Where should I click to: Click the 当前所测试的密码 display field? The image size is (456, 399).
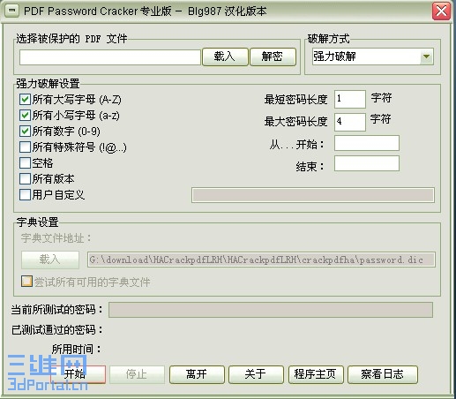click(271, 310)
